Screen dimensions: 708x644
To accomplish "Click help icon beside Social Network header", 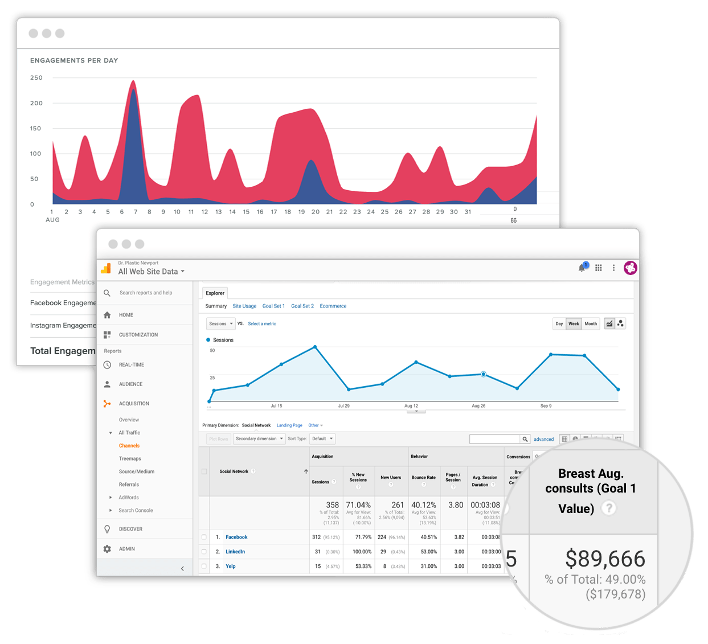I will pyautogui.click(x=253, y=471).
